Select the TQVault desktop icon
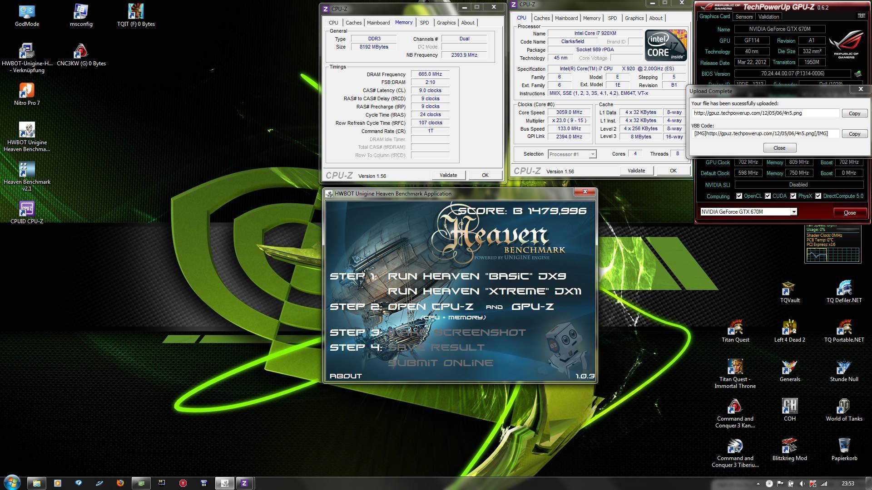 coord(790,292)
